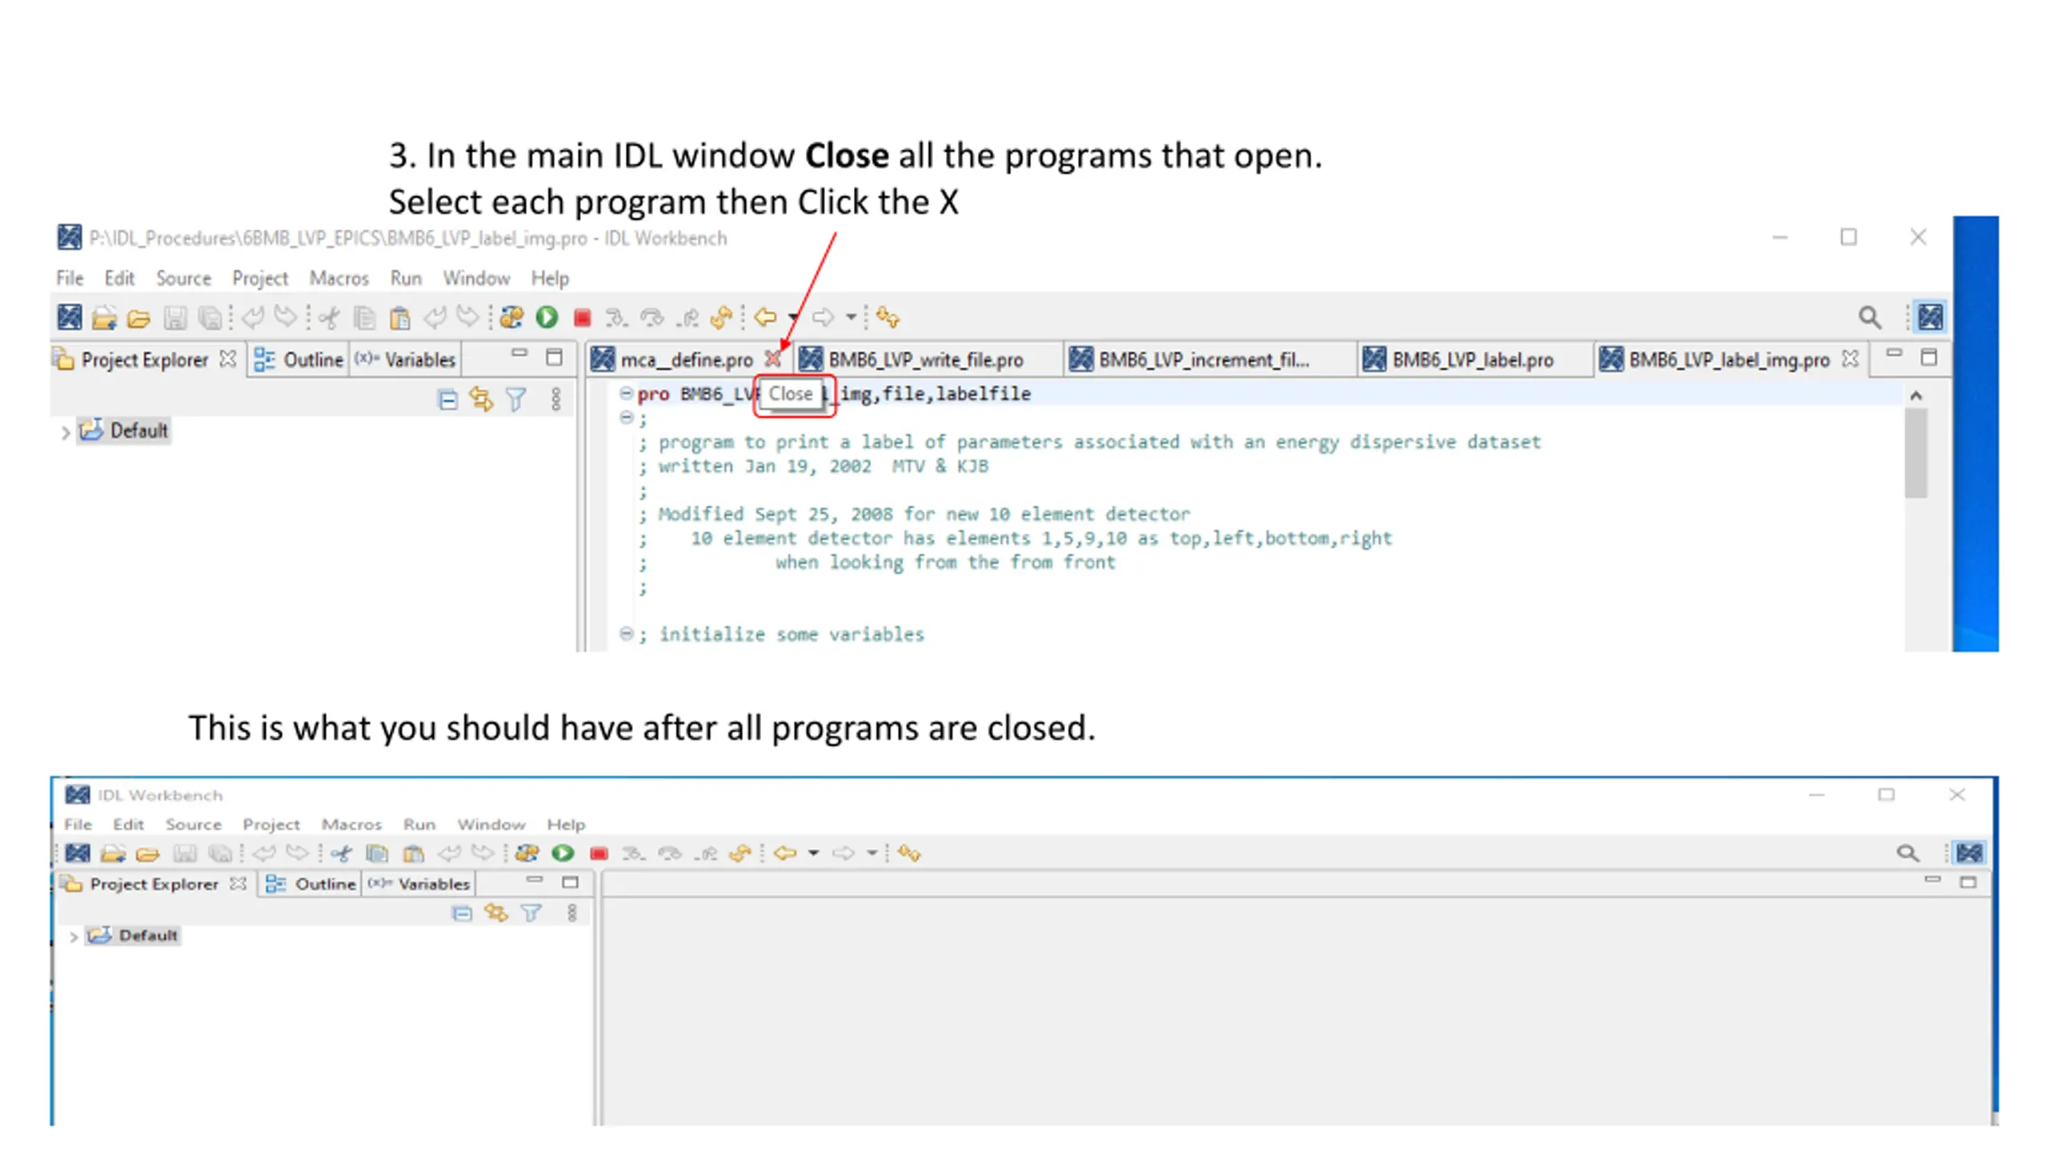
Task: Click Link with Editor icon in window with .pro tabs
Action: tap(481, 398)
